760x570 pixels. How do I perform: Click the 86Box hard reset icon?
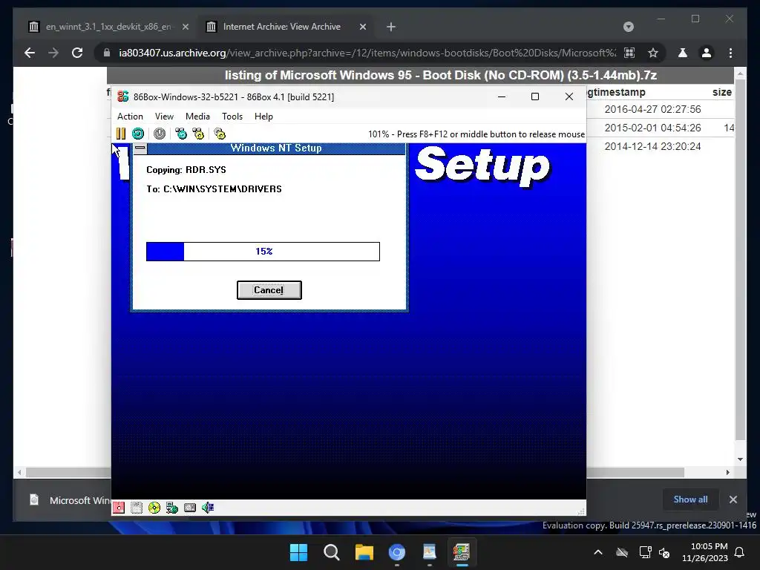coord(138,134)
